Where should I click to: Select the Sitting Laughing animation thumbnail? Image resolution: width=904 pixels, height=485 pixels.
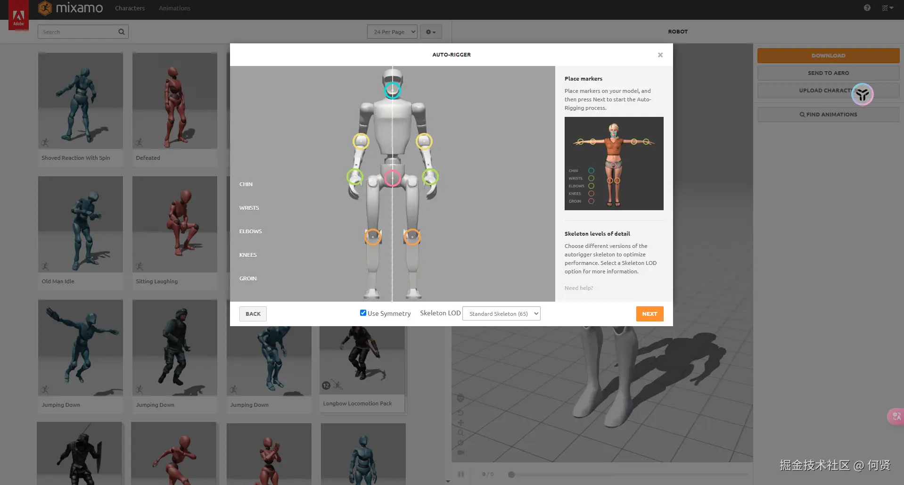click(175, 224)
